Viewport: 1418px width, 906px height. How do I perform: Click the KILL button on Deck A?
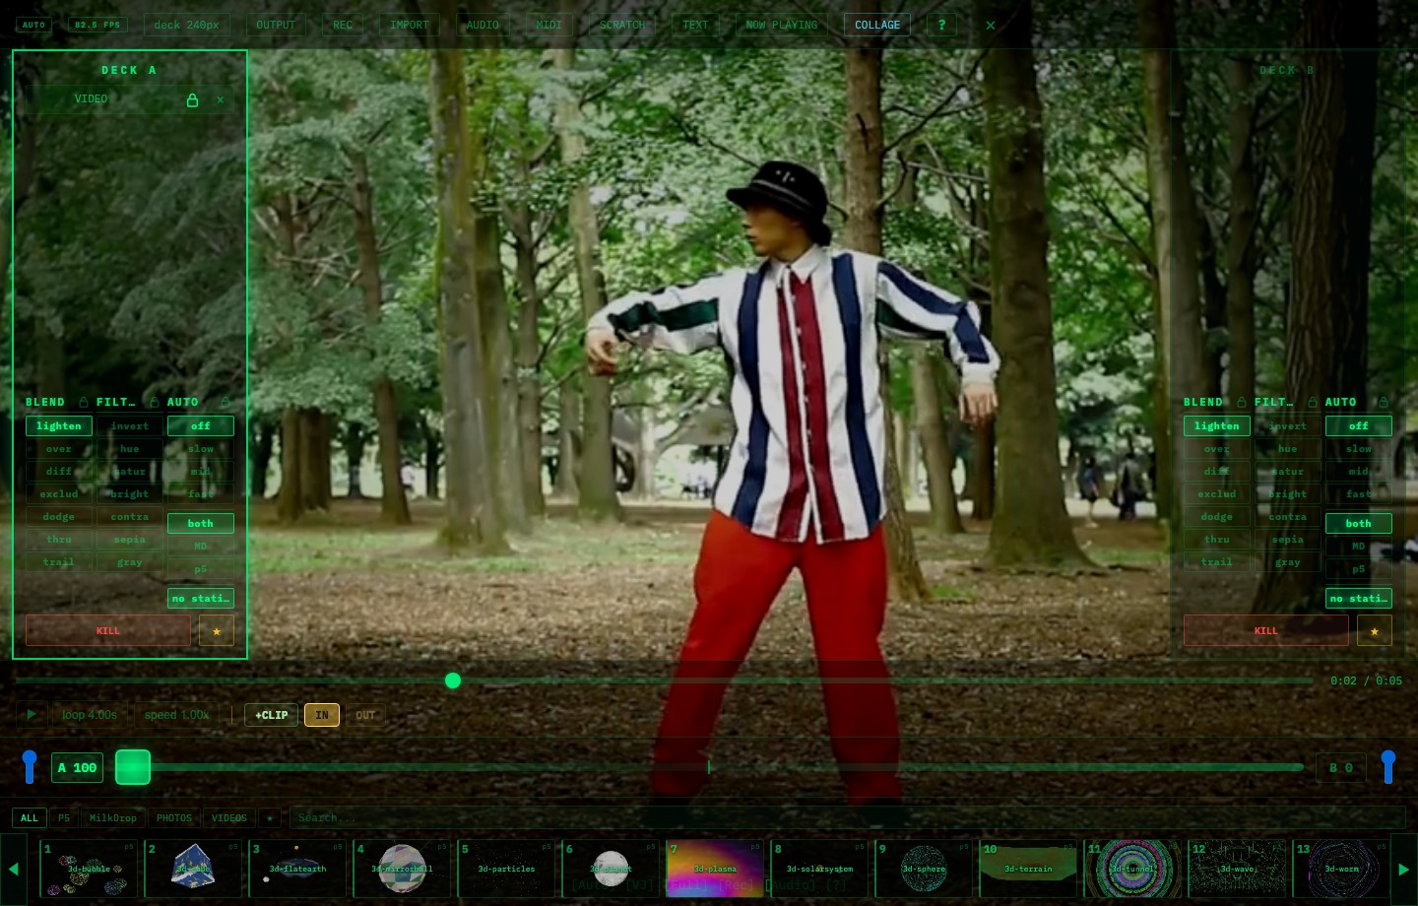pyautogui.click(x=108, y=631)
